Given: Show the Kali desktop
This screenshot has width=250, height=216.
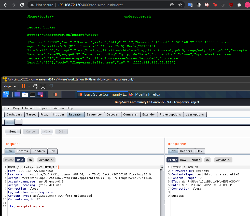Looking at the screenshot, I should 17,94.
